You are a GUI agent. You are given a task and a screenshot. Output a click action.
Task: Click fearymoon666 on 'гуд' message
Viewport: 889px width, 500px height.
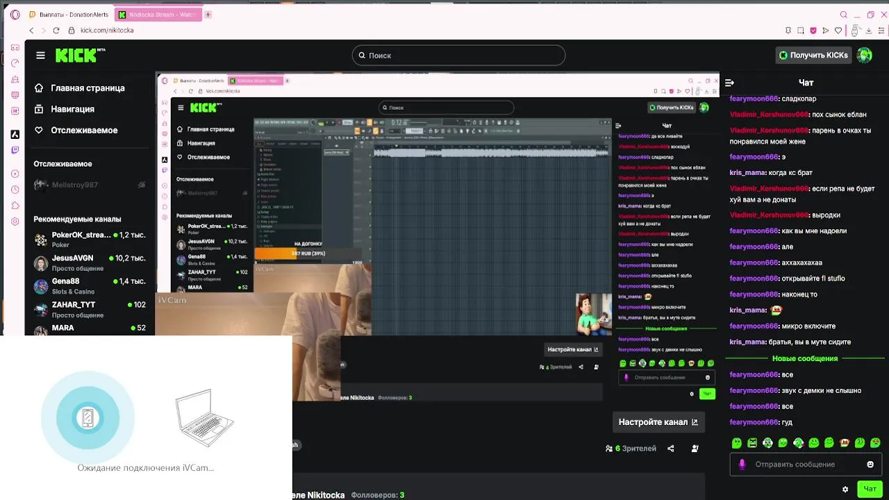(753, 422)
